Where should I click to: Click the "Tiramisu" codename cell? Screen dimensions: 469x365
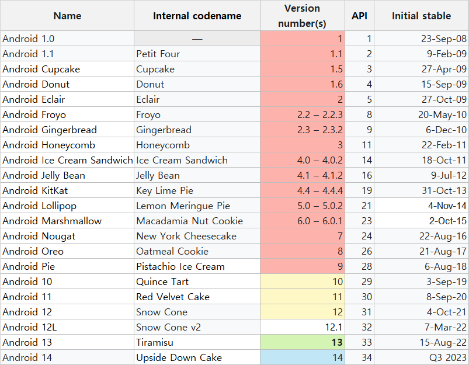[197, 342]
